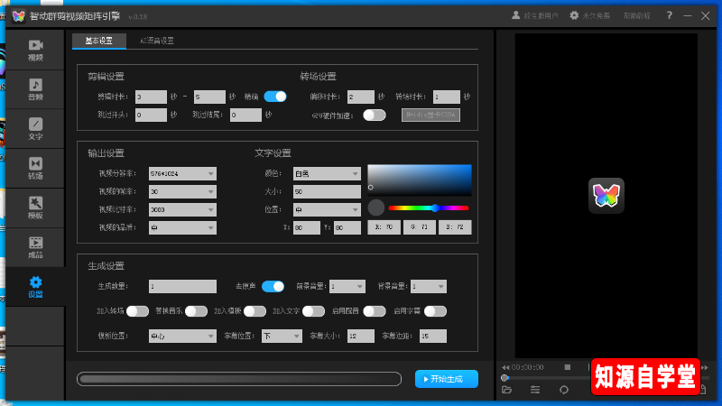Click the refresh loop icon under preview
The image size is (722, 406).
coord(564,390)
